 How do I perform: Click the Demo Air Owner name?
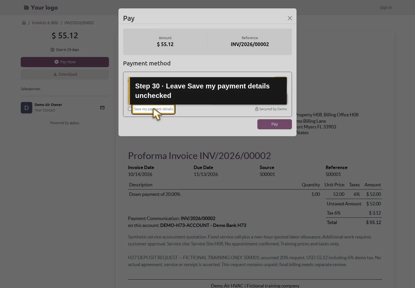[48, 105]
